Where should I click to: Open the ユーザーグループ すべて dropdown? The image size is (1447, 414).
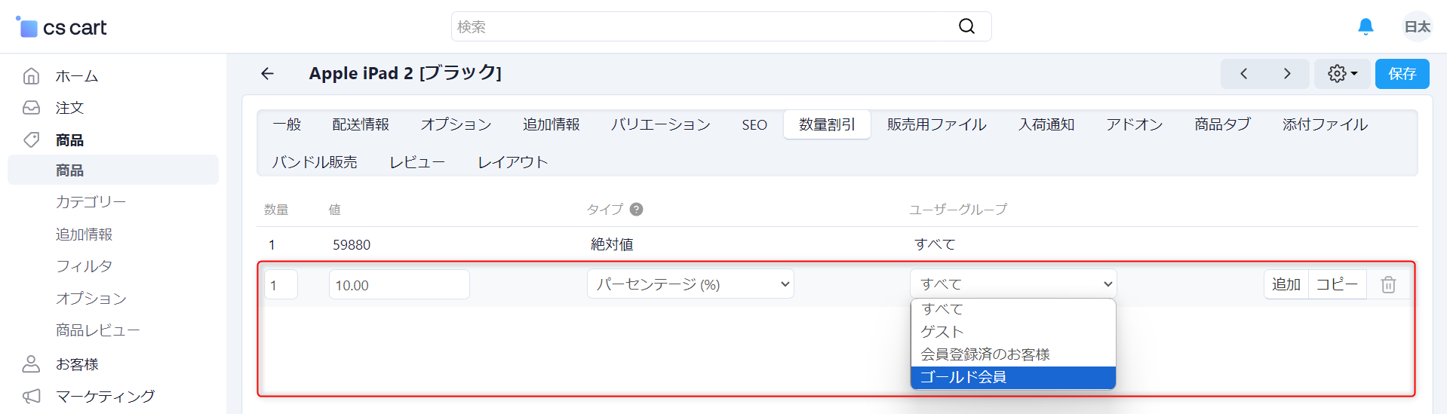(1013, 284)
